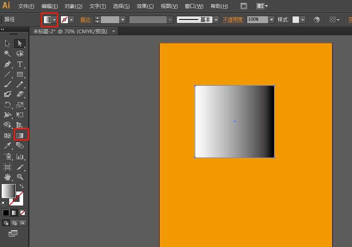352x247 pixels.
Task: Select the Gradient tool
Action: [20, 135]
